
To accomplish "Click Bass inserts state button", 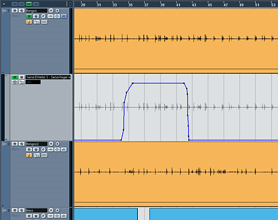I will click(51, 216).
